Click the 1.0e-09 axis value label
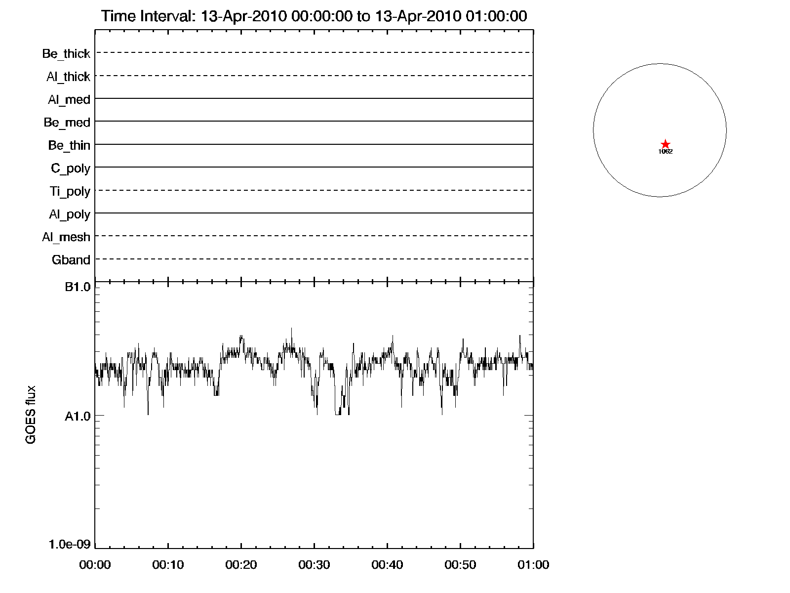Image resolution: width=790 pixels, height=593 pixels. [x=70, y=544]
